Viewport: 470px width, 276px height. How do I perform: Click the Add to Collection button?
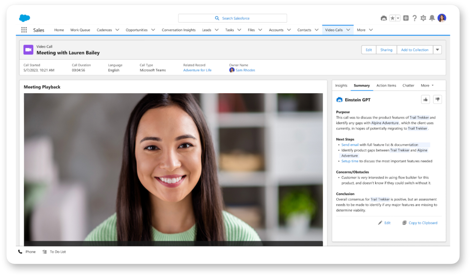(415, 50)
